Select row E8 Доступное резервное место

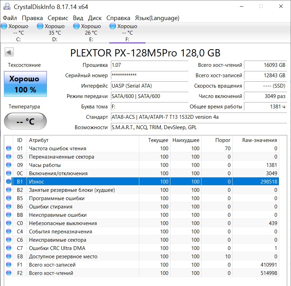coord(142,257)
